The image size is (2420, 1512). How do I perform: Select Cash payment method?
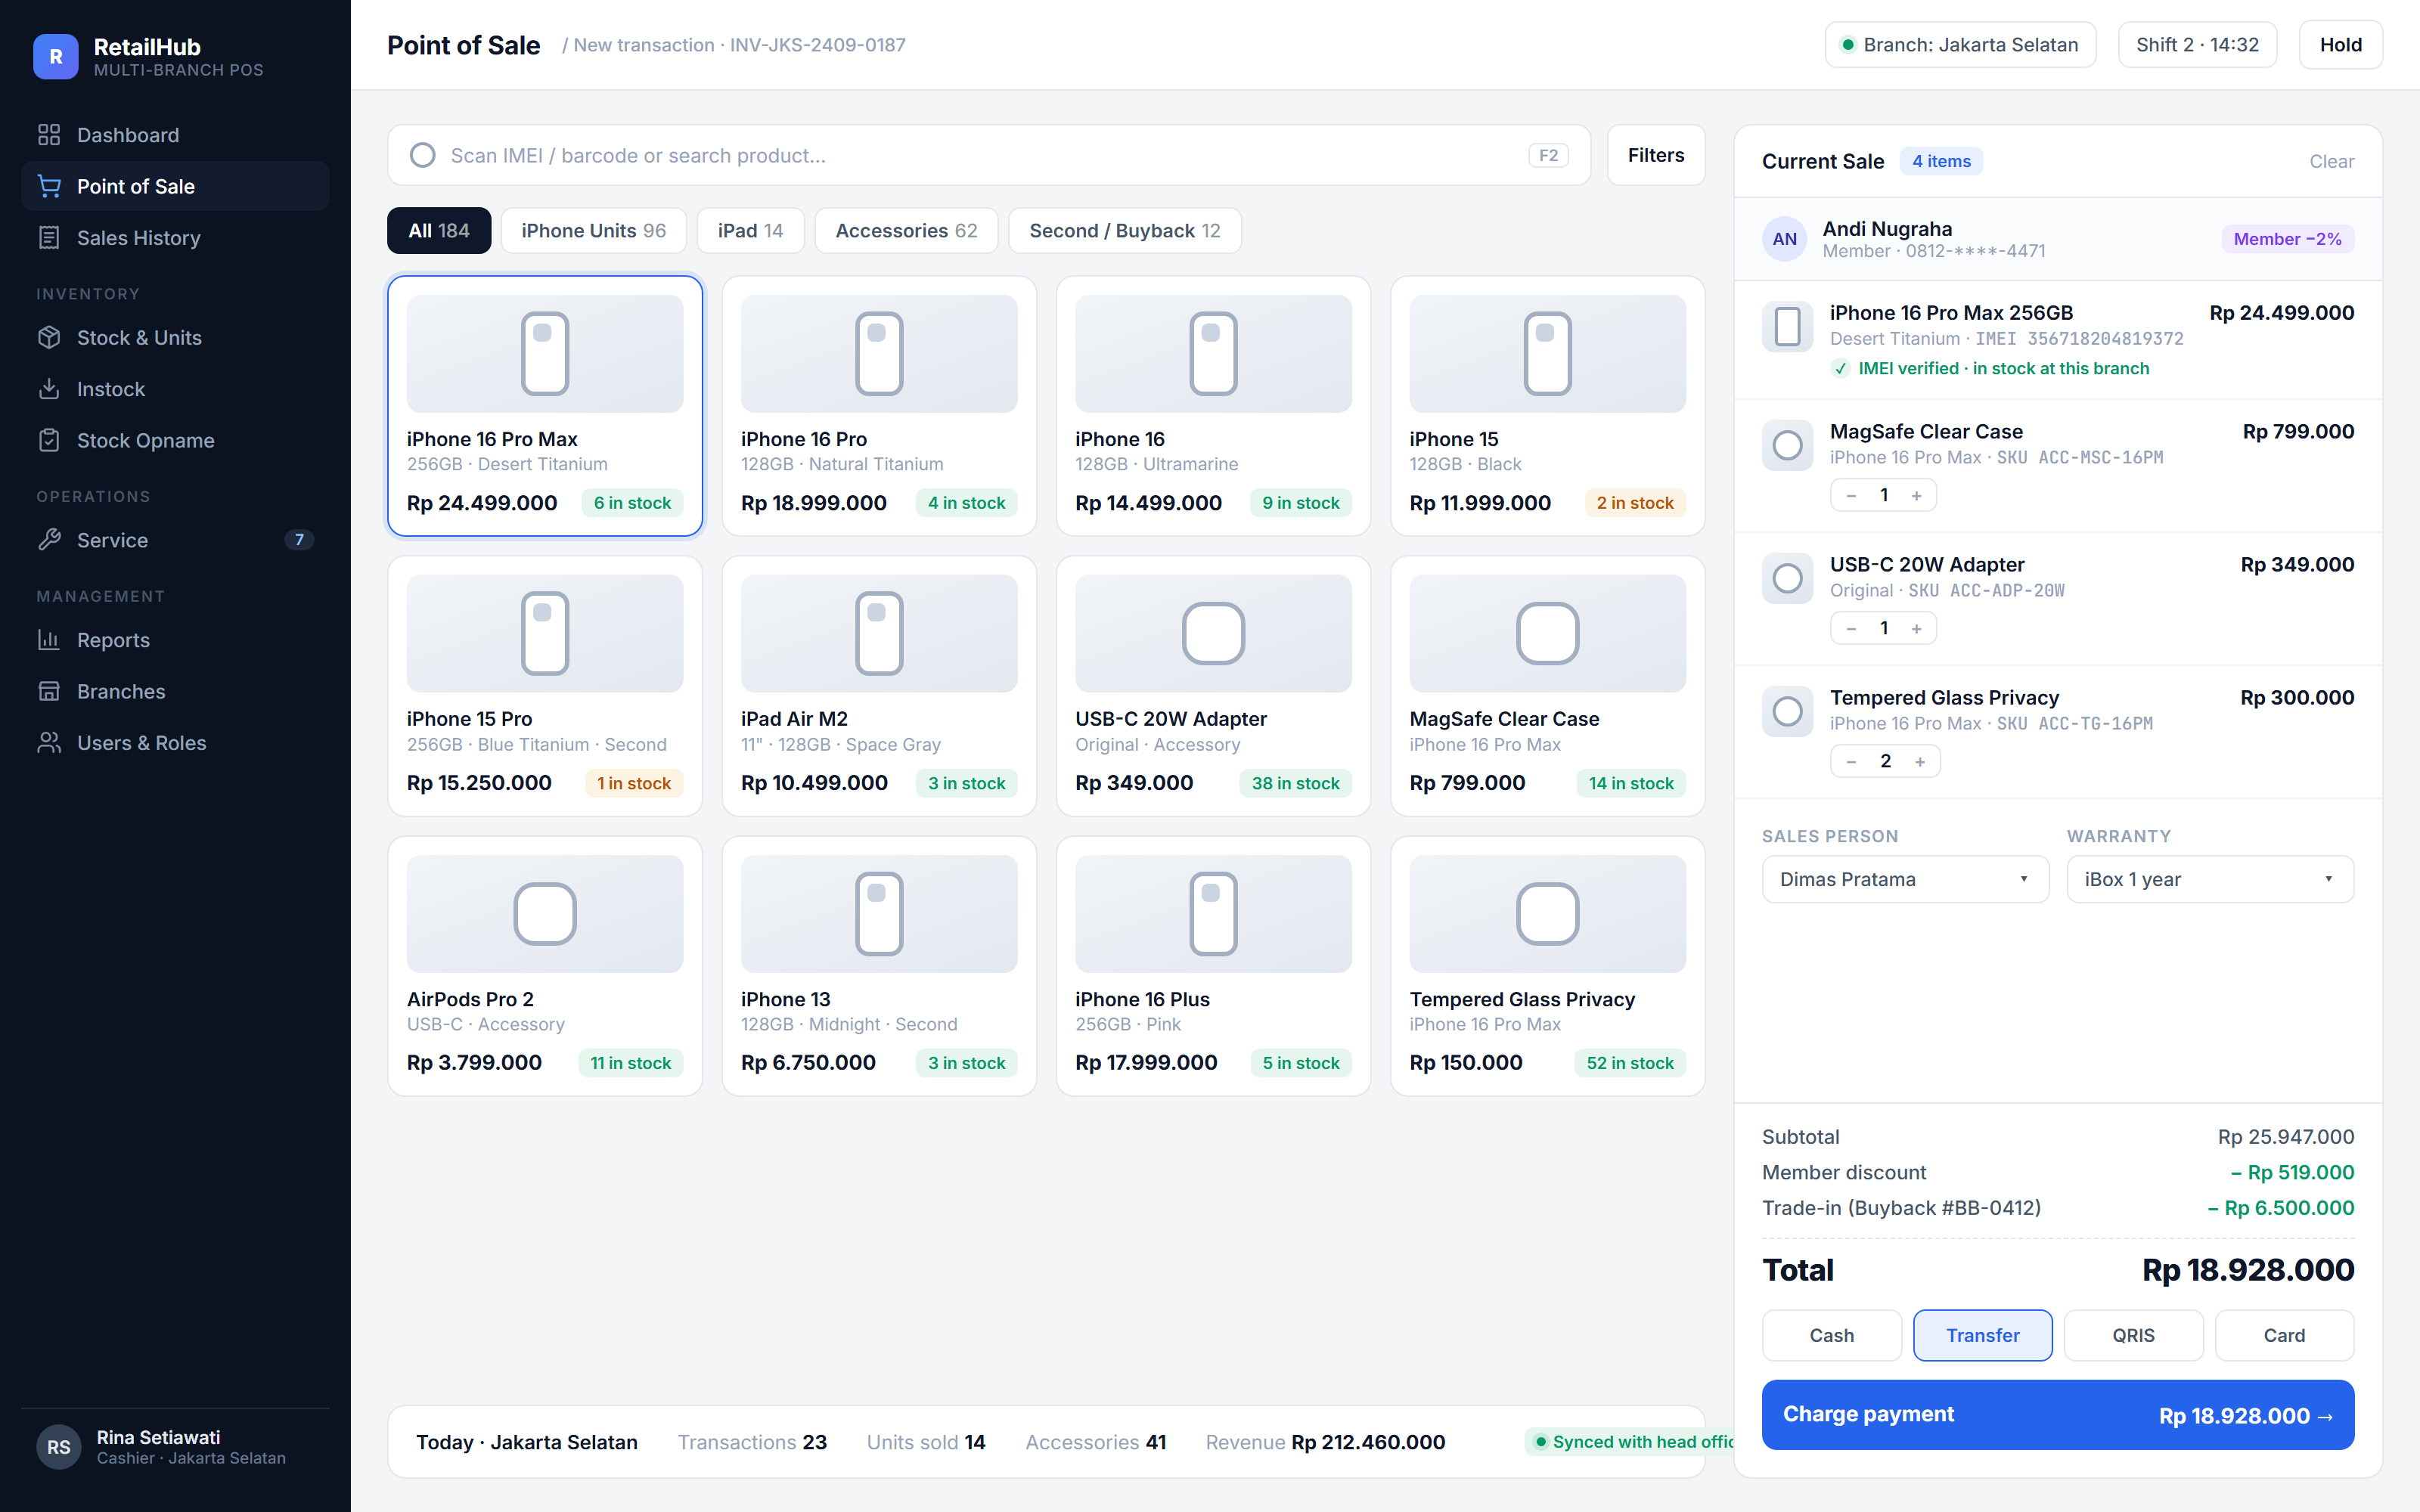tap(1831, 1335)
